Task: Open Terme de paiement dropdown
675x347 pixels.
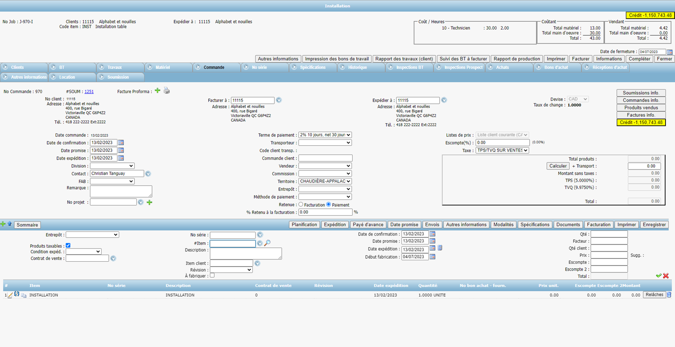Action: click(325, 135)
